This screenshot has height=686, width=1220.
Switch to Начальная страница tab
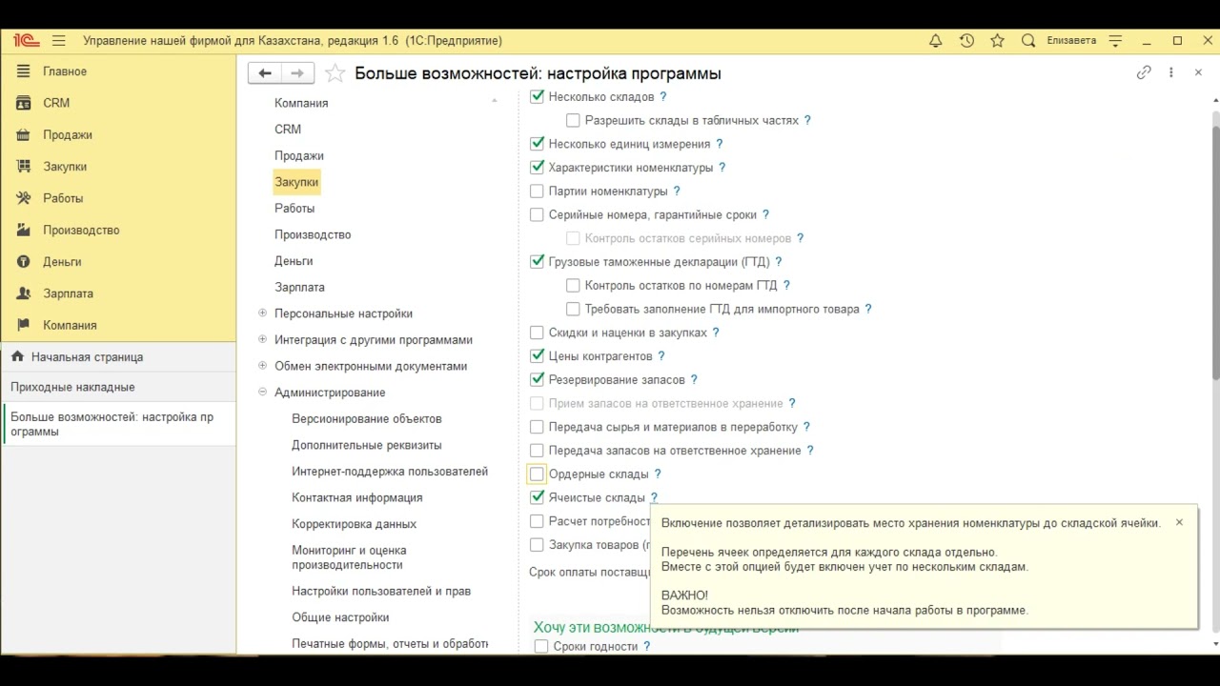(118, 357)
